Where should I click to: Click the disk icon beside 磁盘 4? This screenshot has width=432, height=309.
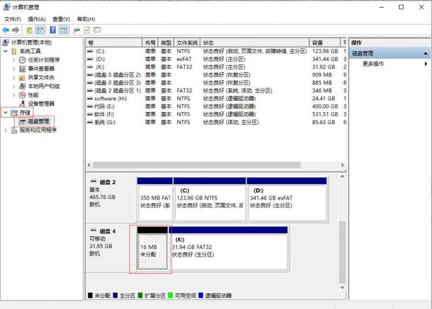point(93,230)
